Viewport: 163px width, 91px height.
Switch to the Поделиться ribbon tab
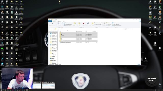pyautogui.click(x=59, y=21)
